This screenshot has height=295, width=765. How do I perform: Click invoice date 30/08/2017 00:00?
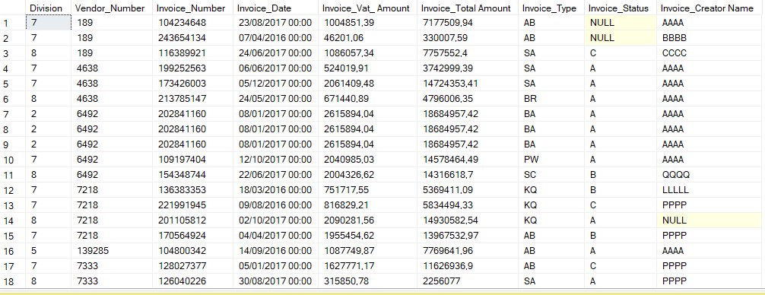[x=275, y=281]
